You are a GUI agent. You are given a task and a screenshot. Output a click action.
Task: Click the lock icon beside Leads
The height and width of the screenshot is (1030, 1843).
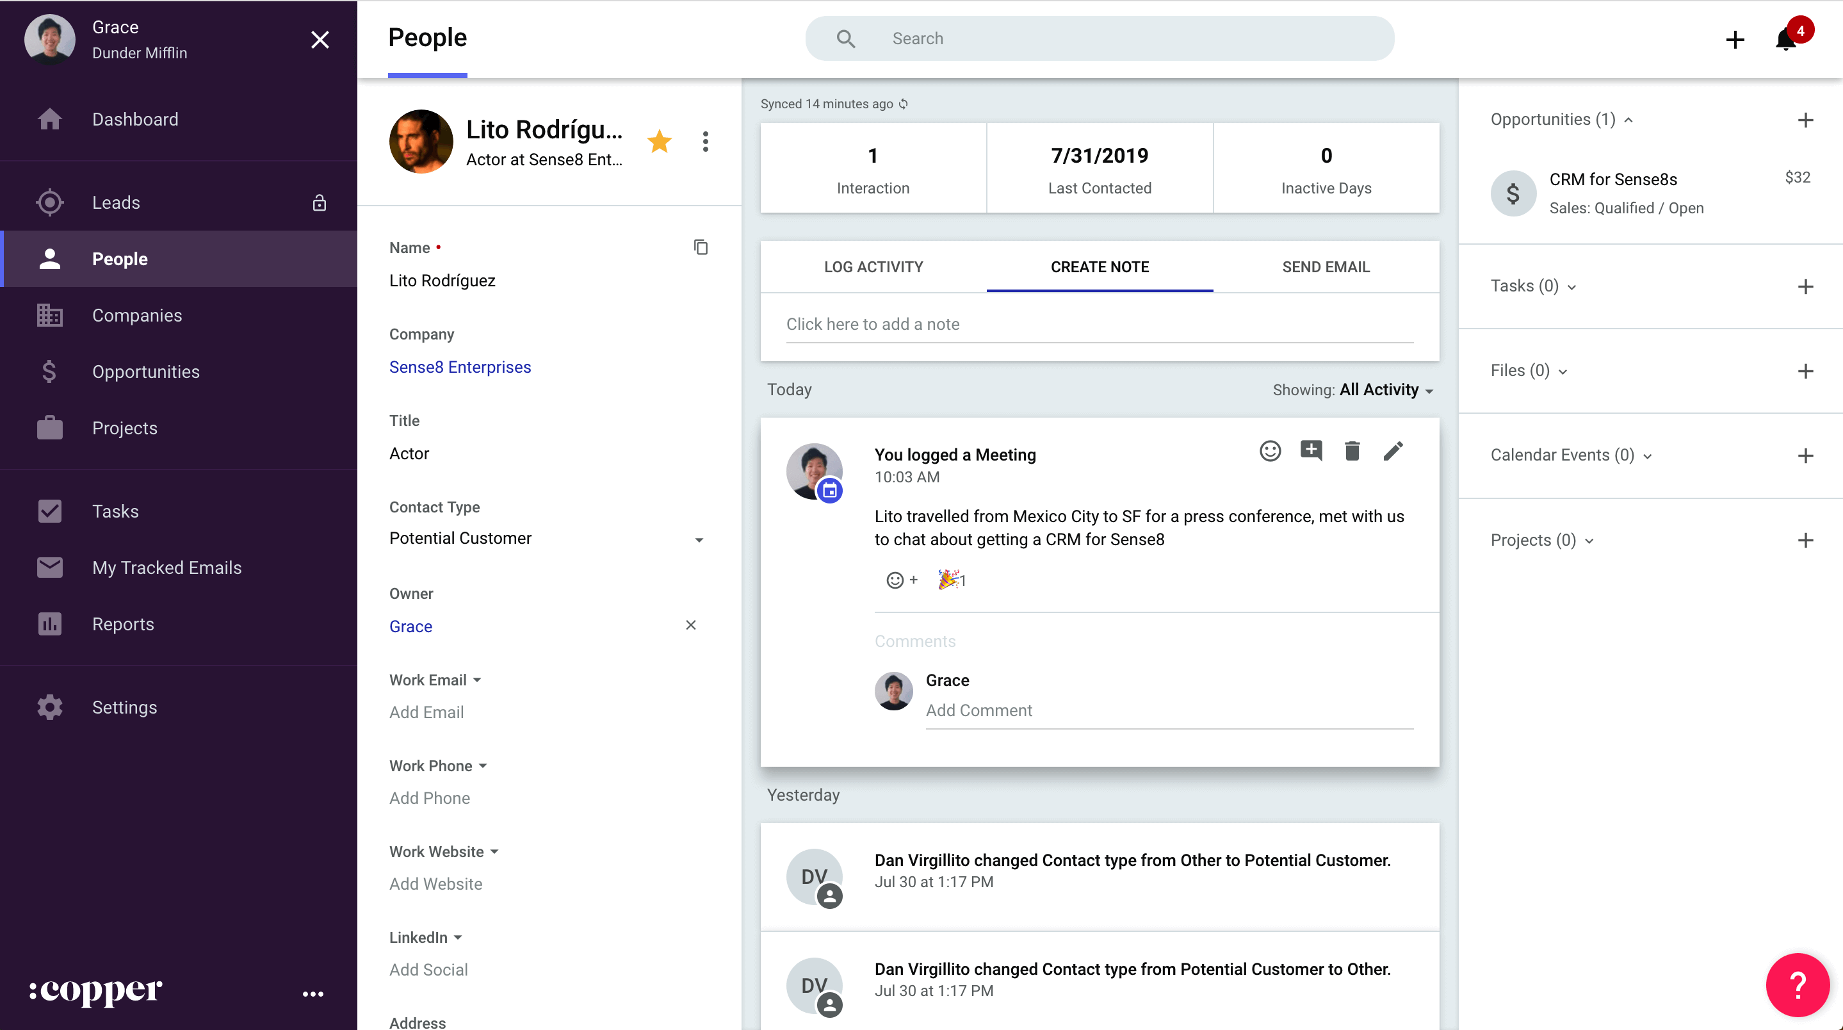pyautogui.click(x=319, y=202)
